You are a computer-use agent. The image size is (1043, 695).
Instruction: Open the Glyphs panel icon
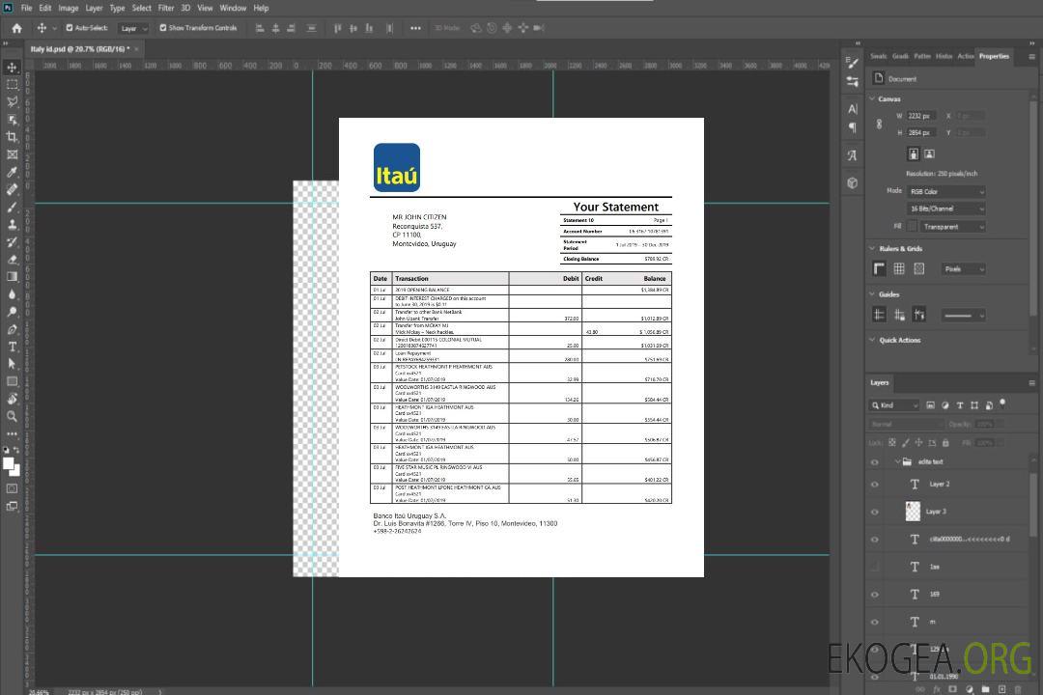(x=852, y=155)
